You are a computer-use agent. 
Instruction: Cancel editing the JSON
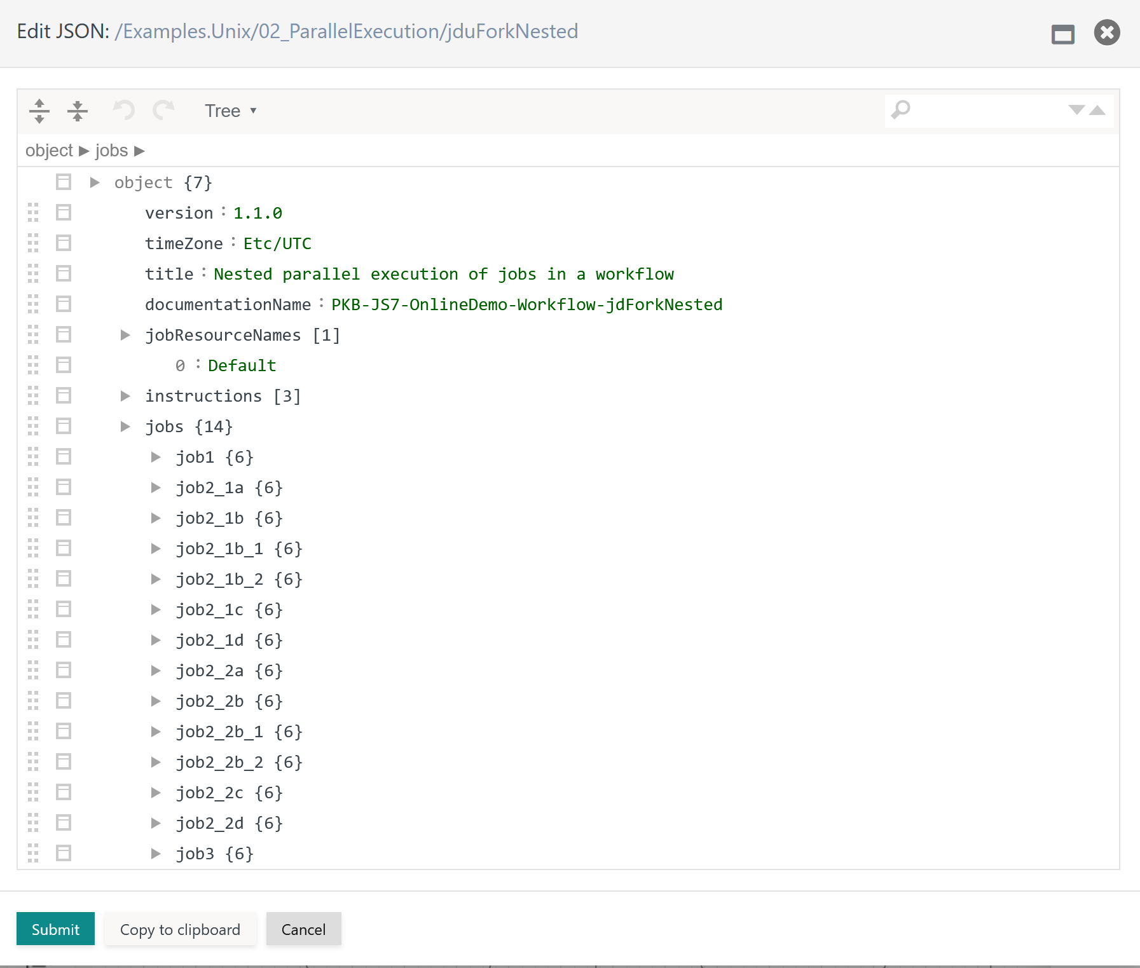[304, 929]
